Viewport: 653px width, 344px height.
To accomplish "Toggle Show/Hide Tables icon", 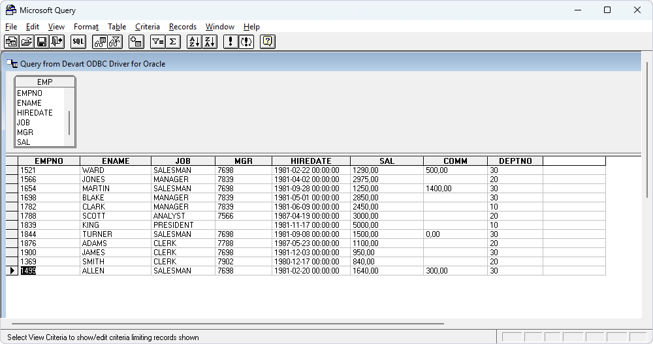I will (100, 42).
